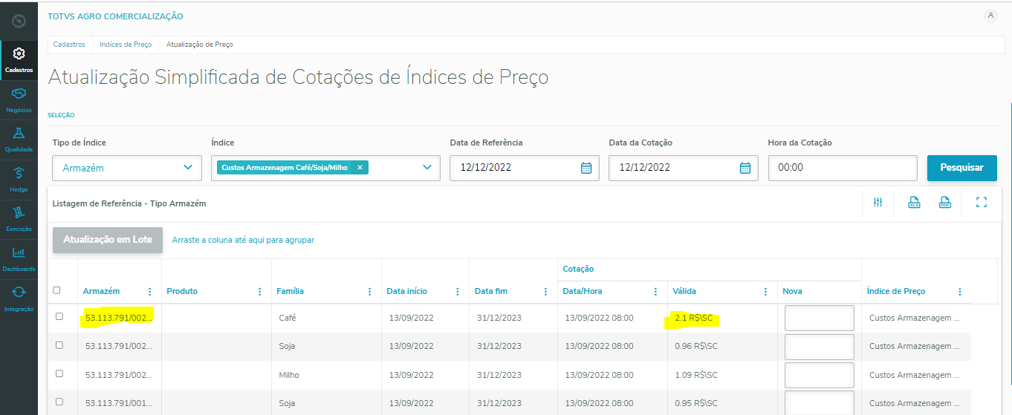Check the Soja 0.96 R$\SC row checkbox
The image size is (1012, 415).
coord(59,344)
